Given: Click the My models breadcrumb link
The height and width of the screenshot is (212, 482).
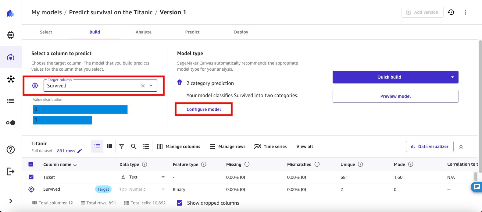Looking at the screenshot, I should (x=47, y=12).
